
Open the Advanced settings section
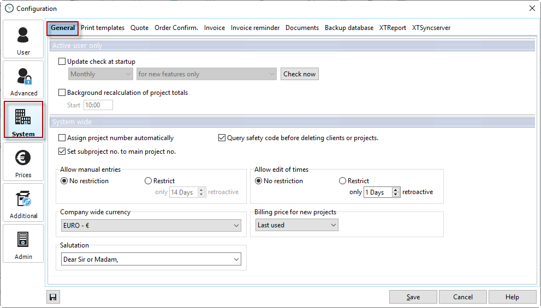click(23, 80)
